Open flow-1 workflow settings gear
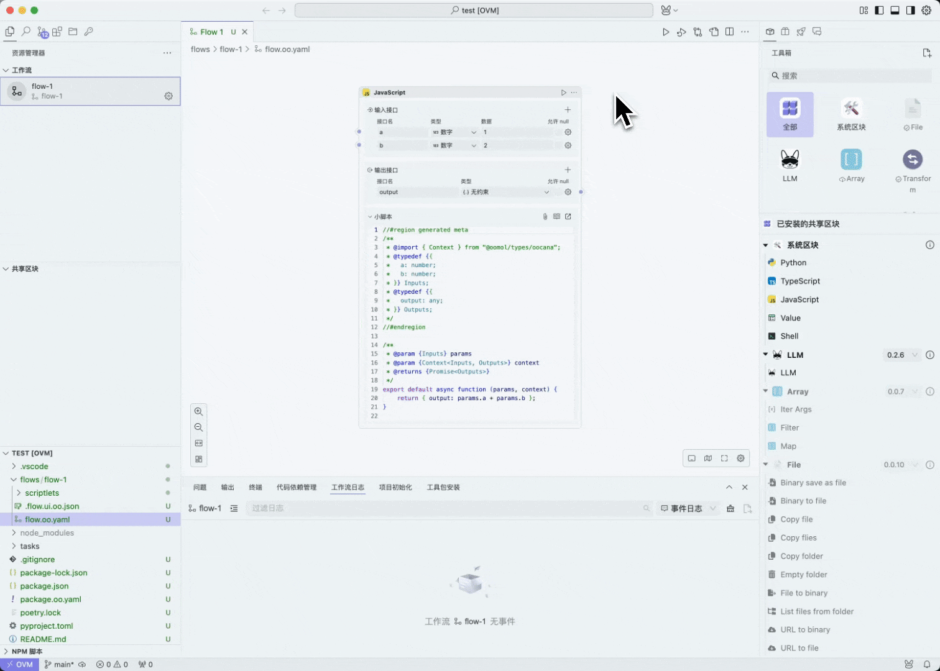The height and width of the screenshot is (671, 940). pyautogui.click(x=168, y=96)
